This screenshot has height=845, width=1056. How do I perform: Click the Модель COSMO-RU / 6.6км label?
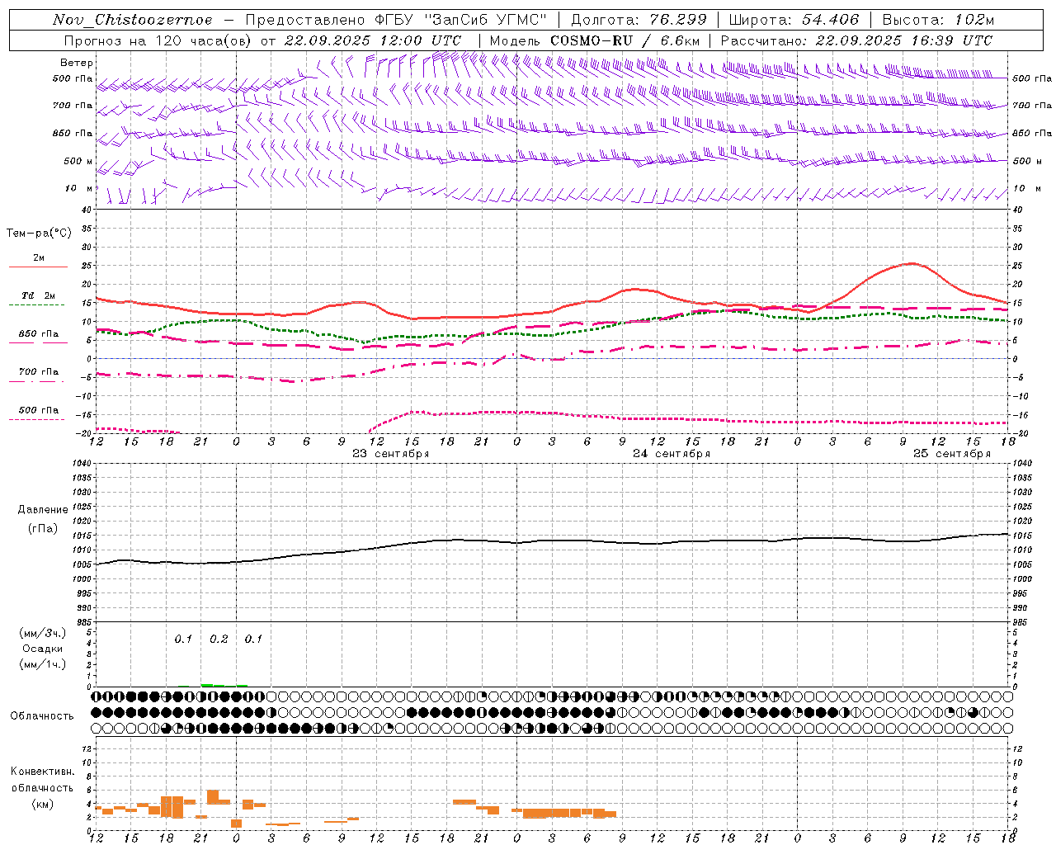coord(595,40)
